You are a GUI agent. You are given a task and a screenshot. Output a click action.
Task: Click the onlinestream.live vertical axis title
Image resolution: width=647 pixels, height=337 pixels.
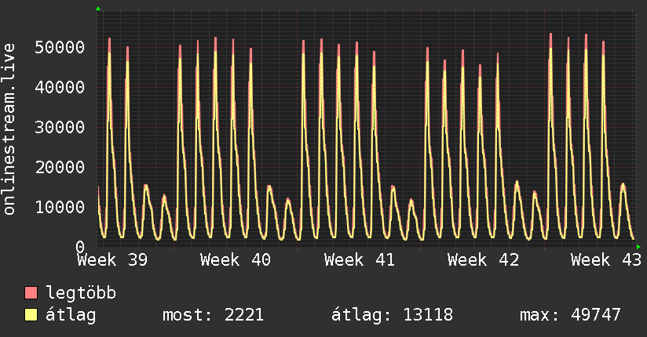point(9,129)
